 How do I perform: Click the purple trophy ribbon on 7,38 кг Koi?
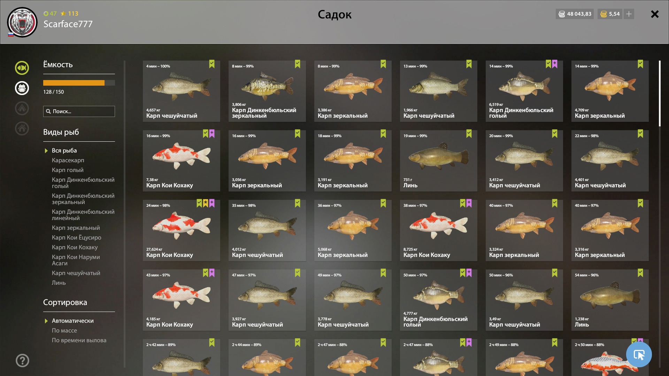click(212, 134)
